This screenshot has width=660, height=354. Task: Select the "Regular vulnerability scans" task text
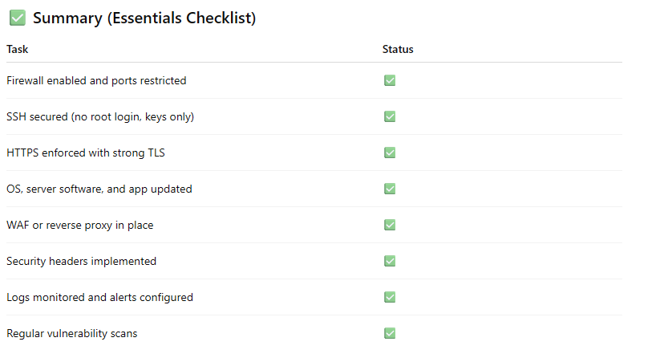click(77, 333)
